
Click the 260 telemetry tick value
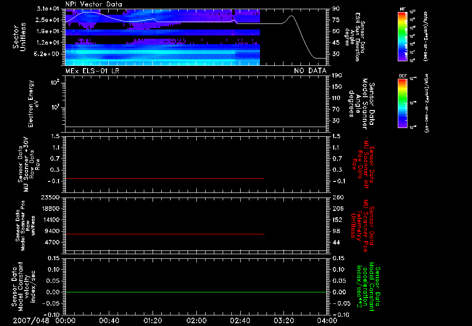338,197
